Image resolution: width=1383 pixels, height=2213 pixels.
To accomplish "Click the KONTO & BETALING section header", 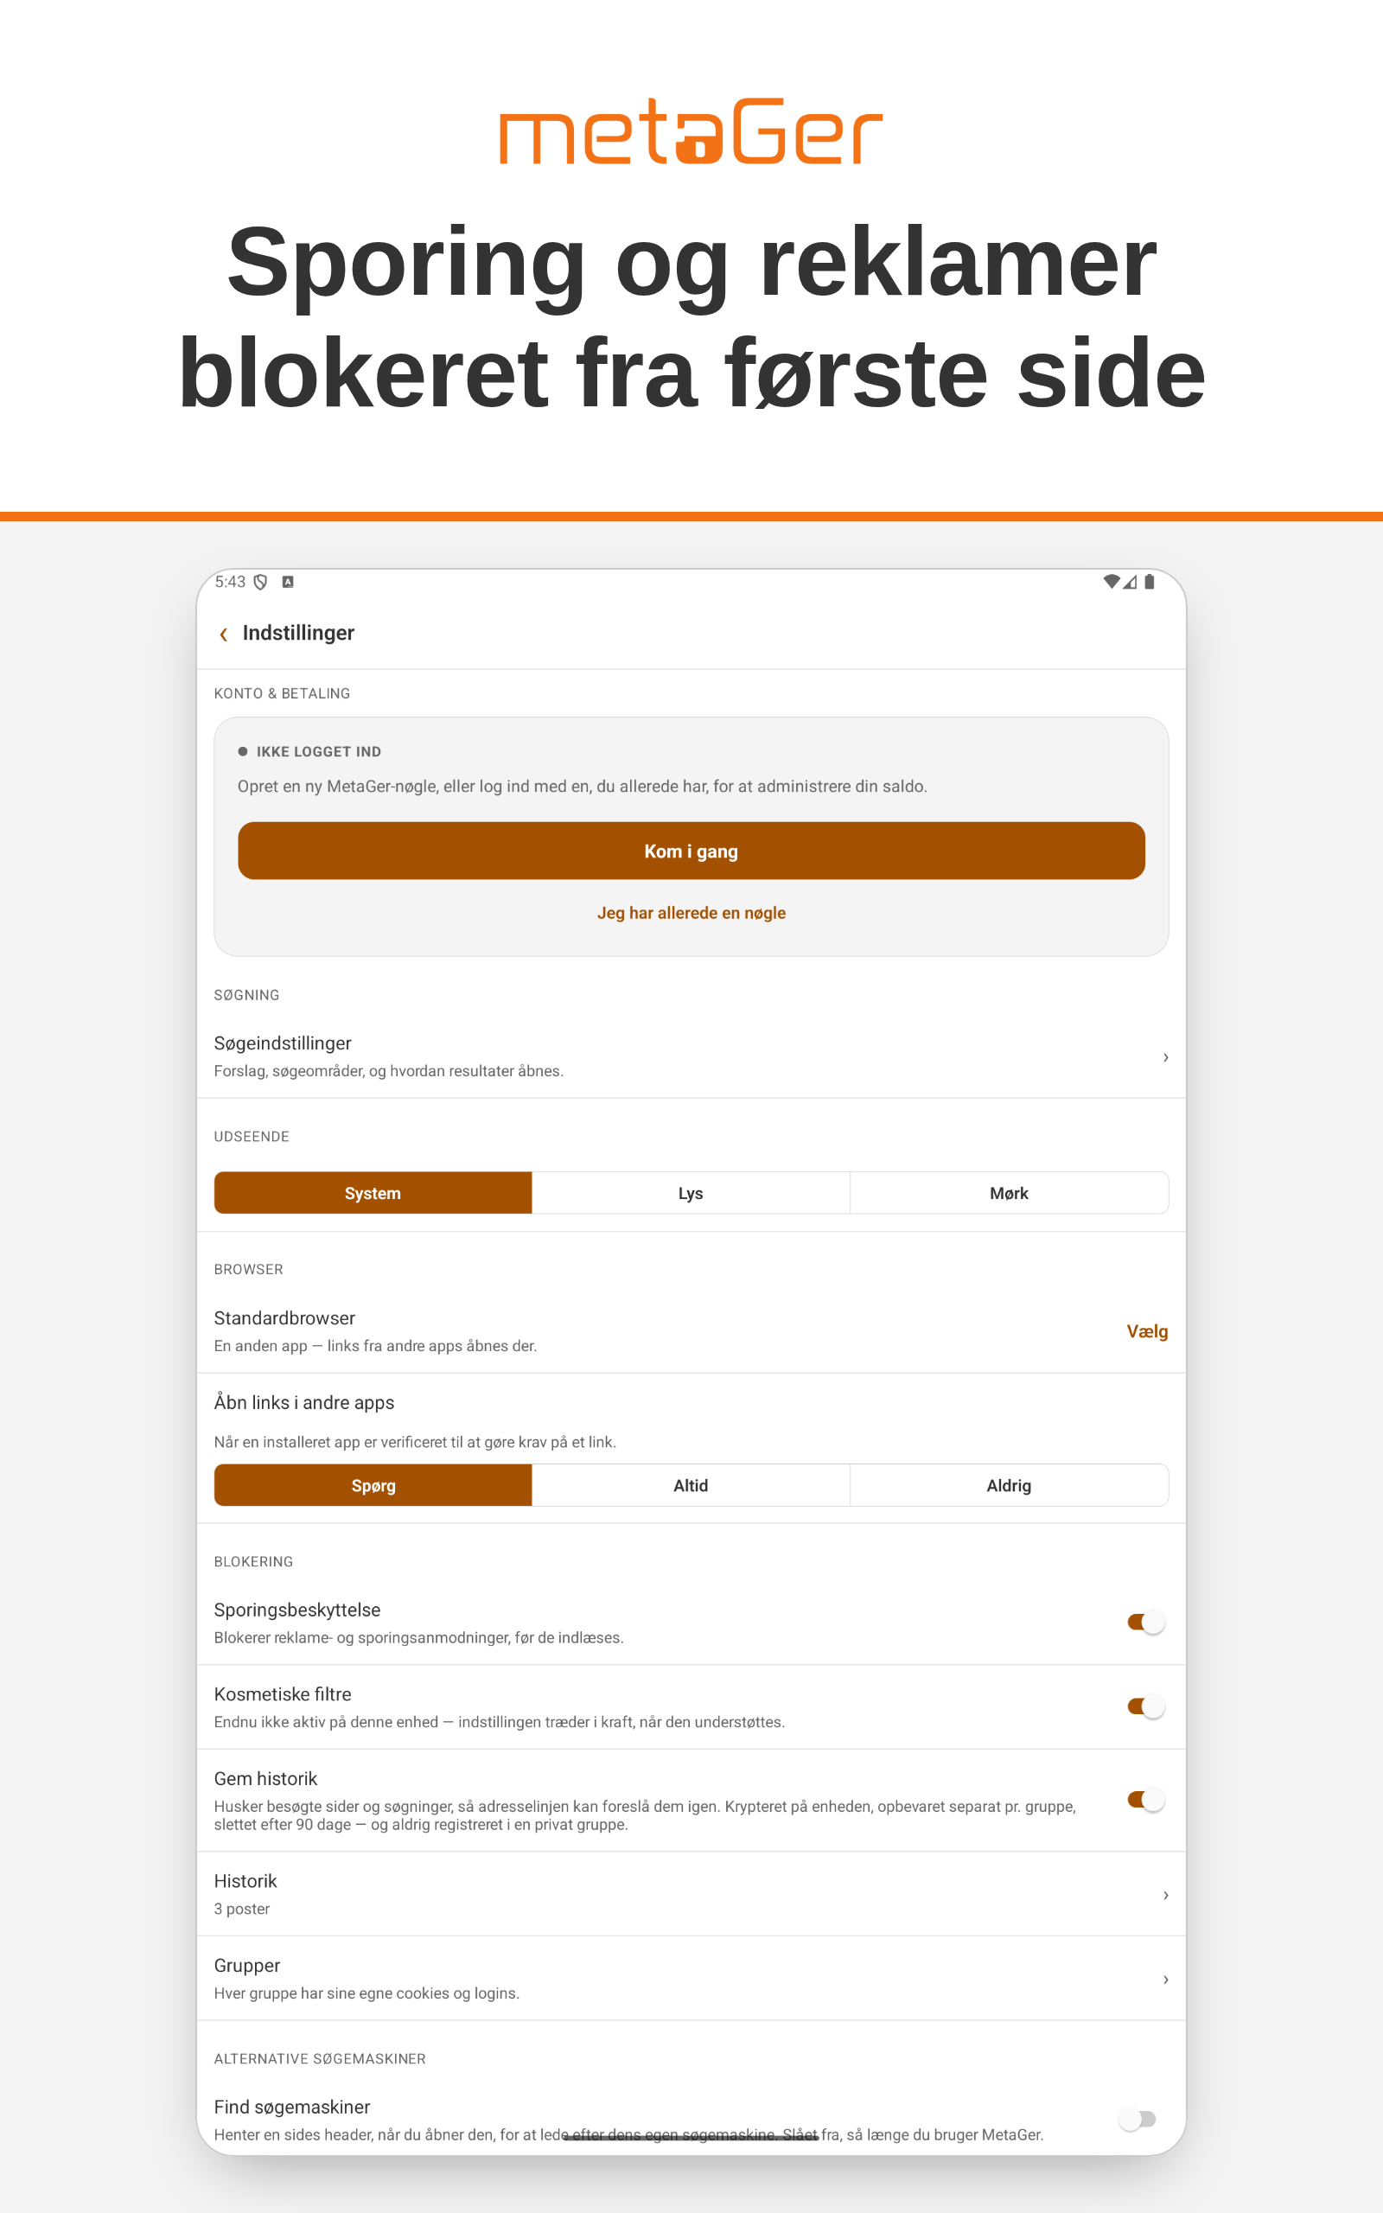I will (282, 693).
